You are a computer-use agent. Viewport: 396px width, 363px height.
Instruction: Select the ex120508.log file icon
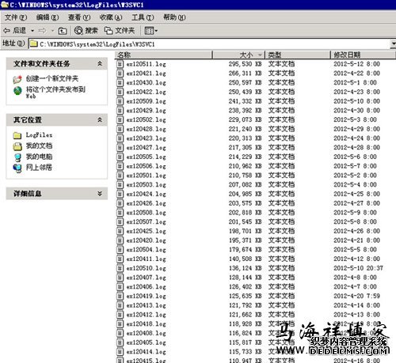point(120,213)
